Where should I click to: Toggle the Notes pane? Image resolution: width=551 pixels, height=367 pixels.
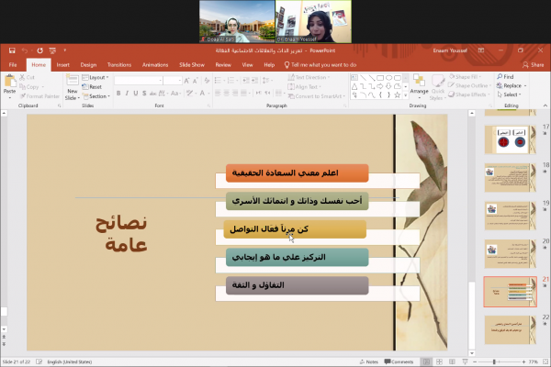(x=370, y=362)
